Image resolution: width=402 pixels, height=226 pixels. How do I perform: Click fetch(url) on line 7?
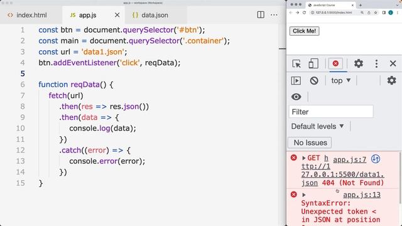click(66, 95)
